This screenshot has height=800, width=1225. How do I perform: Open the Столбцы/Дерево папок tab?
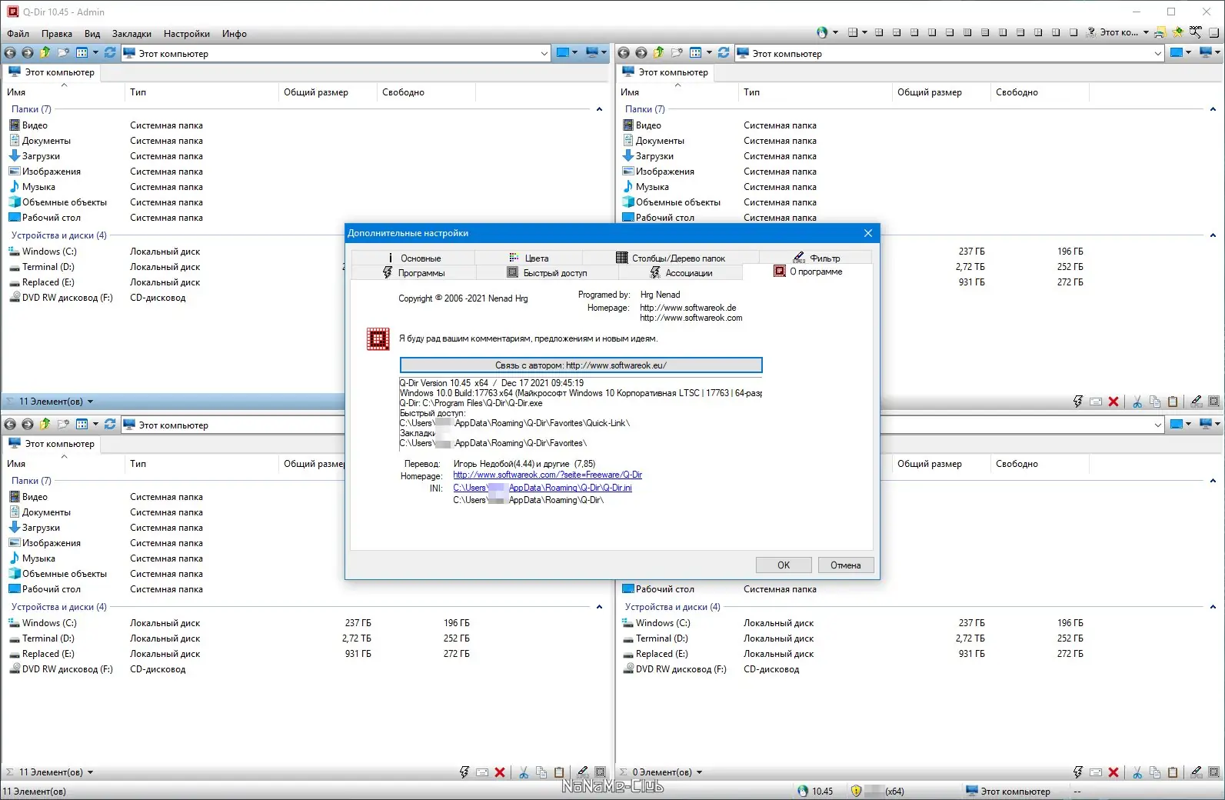click(x=671, y=258)
